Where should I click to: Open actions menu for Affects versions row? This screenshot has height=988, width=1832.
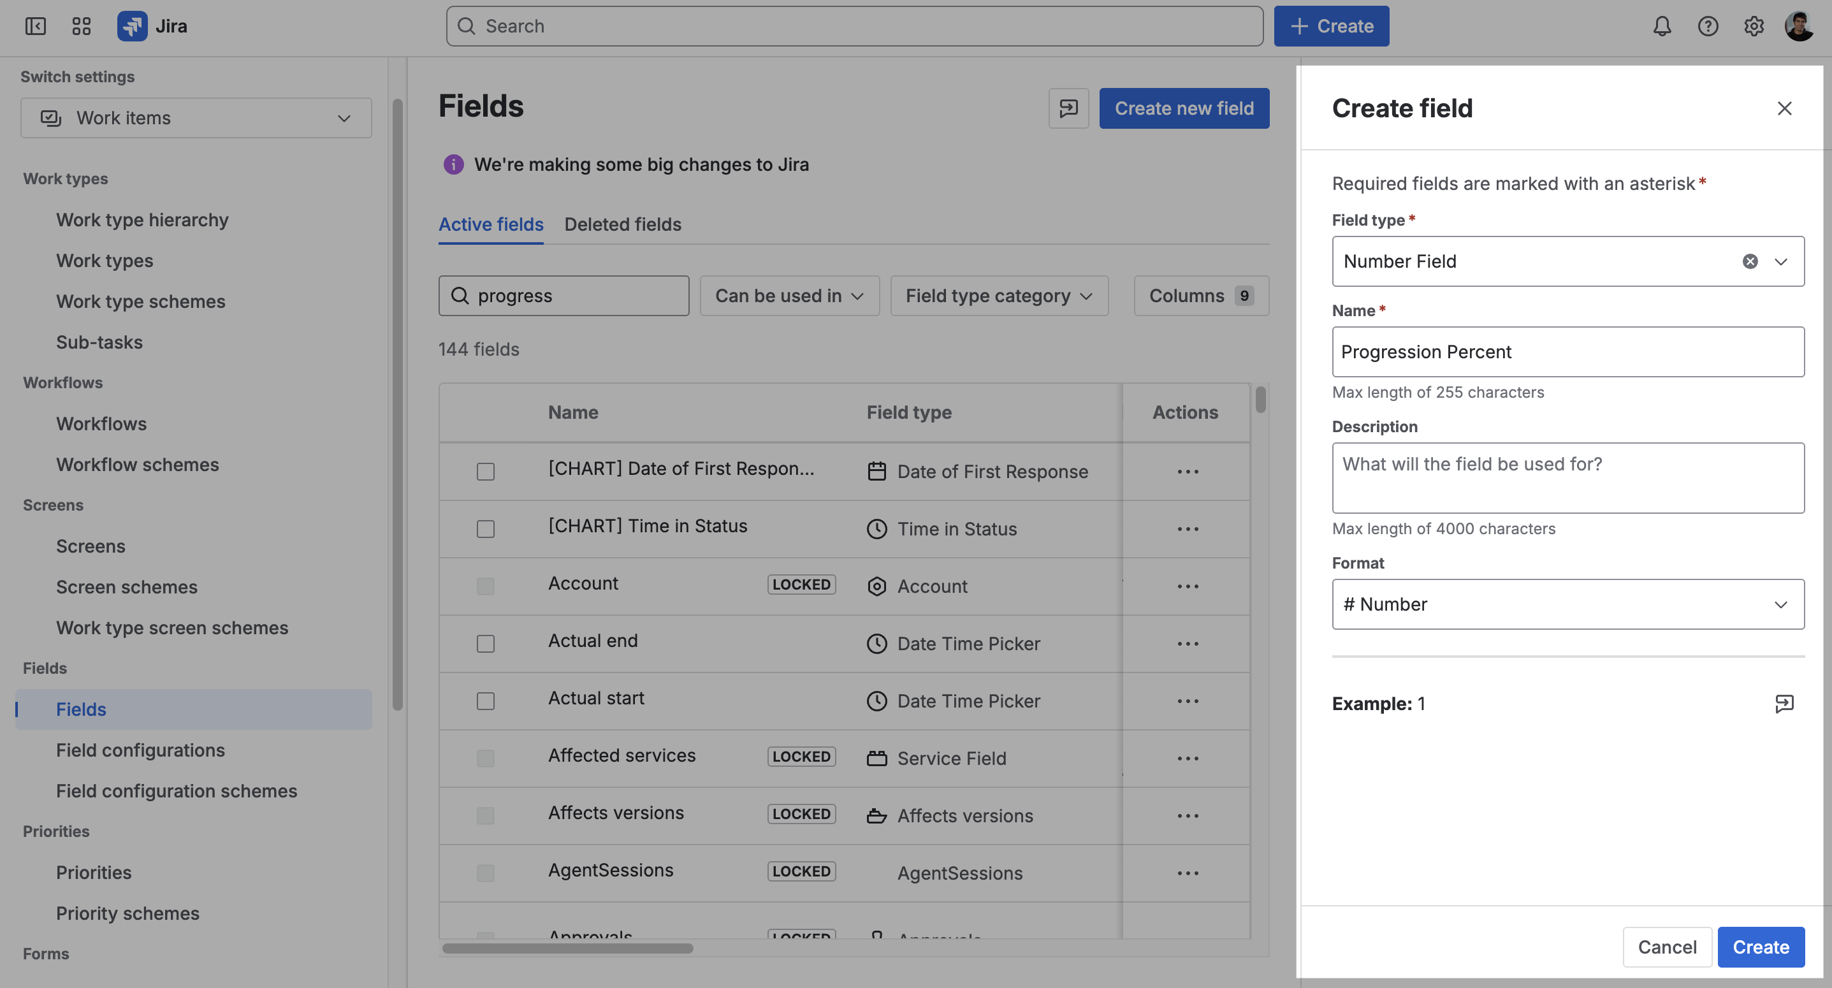tap(1187, 816)
